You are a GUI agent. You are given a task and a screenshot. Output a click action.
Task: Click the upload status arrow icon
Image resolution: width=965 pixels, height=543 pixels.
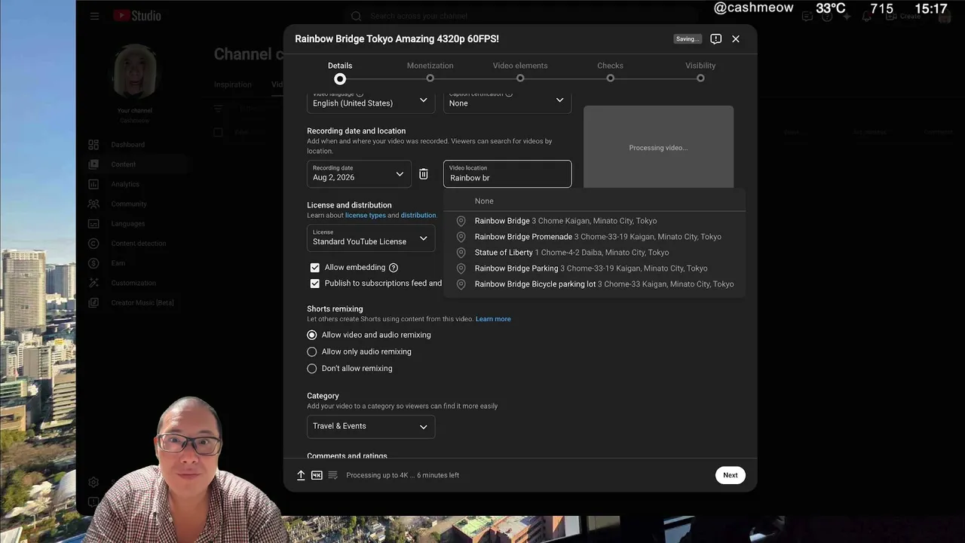tap(301, 475)
